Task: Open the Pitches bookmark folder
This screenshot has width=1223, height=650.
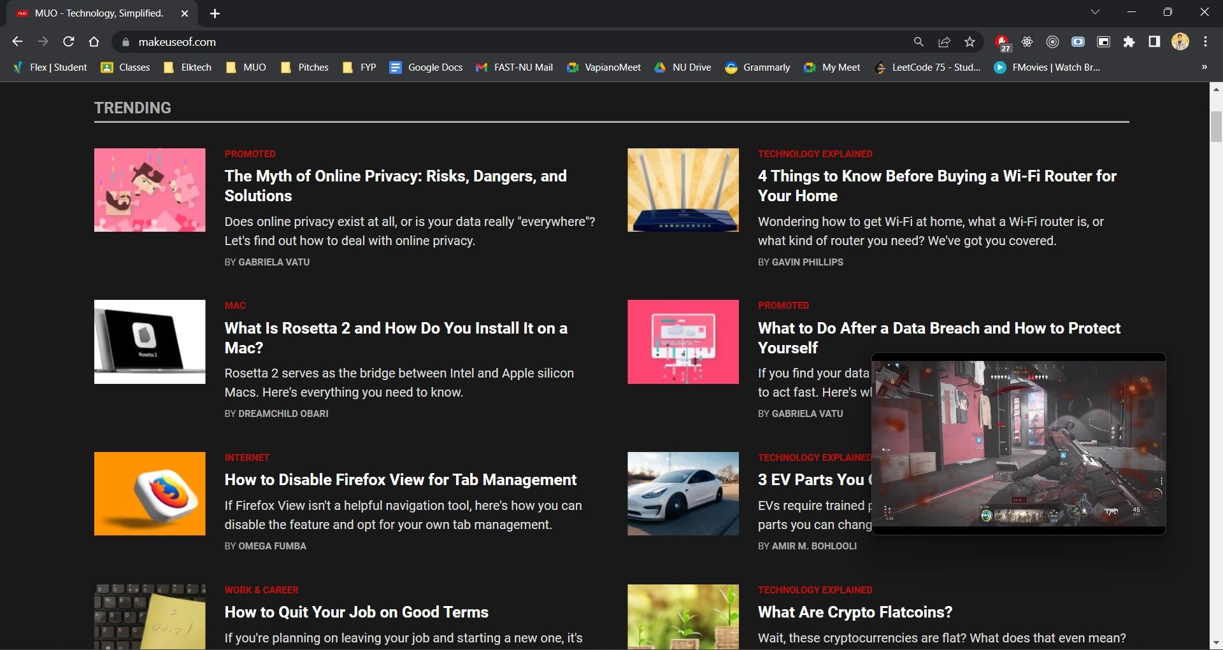Action: tap(304, 67)
